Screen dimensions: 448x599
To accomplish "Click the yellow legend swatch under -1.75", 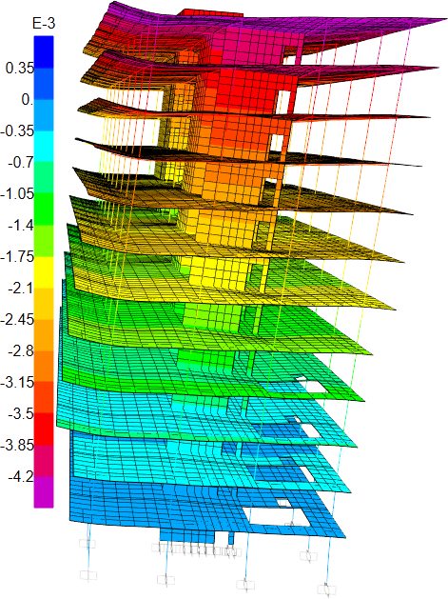I will 44,272.
